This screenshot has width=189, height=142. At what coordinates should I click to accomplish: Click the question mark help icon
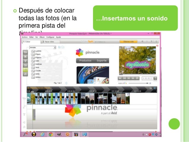(151, 42)
